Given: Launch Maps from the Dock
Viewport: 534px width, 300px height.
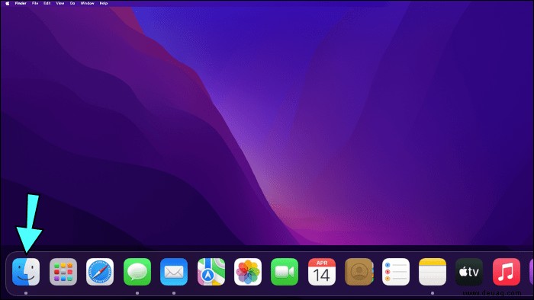Looking at the screenshot, I should click(x=211, y=272).
